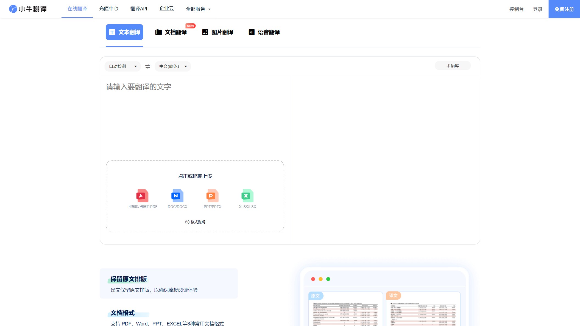The height and width of the screenshot is (326, 580).
Task: Select the editable/scanned PDF upload icon
Action: (142, 195)
